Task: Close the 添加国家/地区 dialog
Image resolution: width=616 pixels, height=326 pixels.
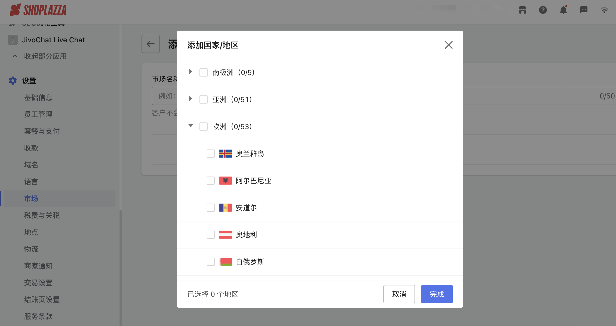Action: point(448,45)
